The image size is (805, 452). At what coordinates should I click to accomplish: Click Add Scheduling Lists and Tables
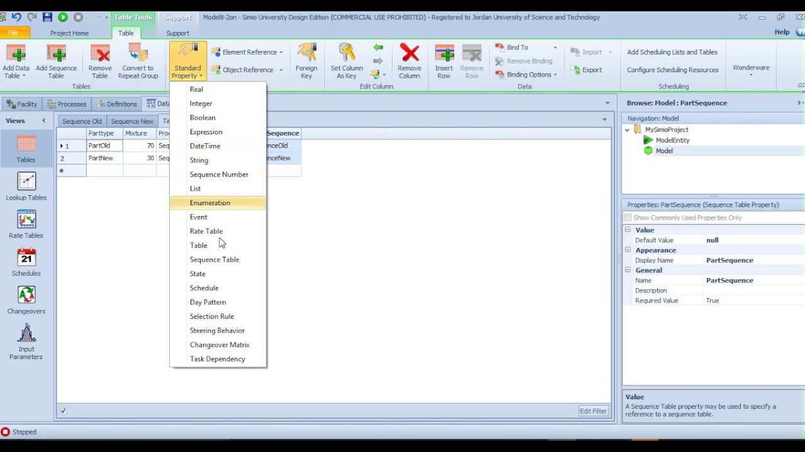click(672, 52)
